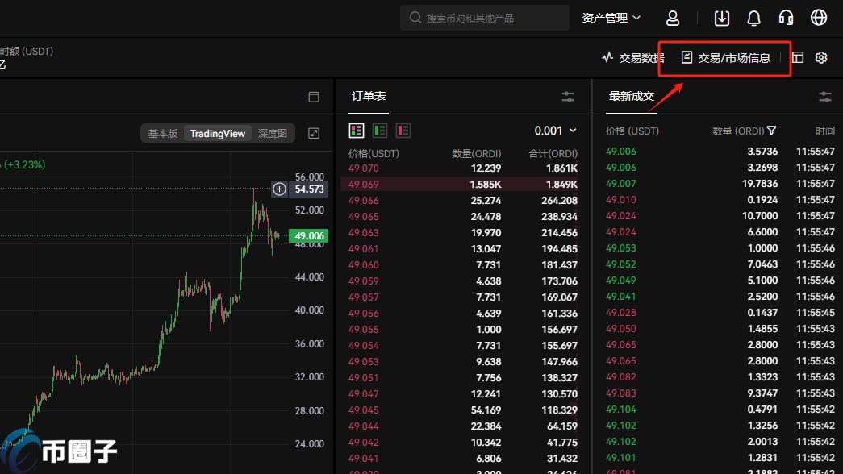This screenshot has height=474, width=843.
Task: Click the globe language icon
Action: tap(819, 18)
